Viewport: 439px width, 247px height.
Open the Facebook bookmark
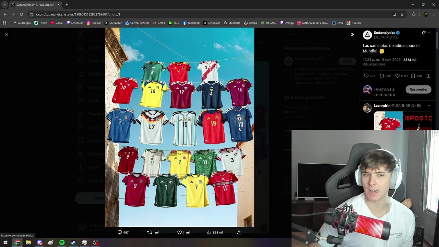(x=191, y=23)
